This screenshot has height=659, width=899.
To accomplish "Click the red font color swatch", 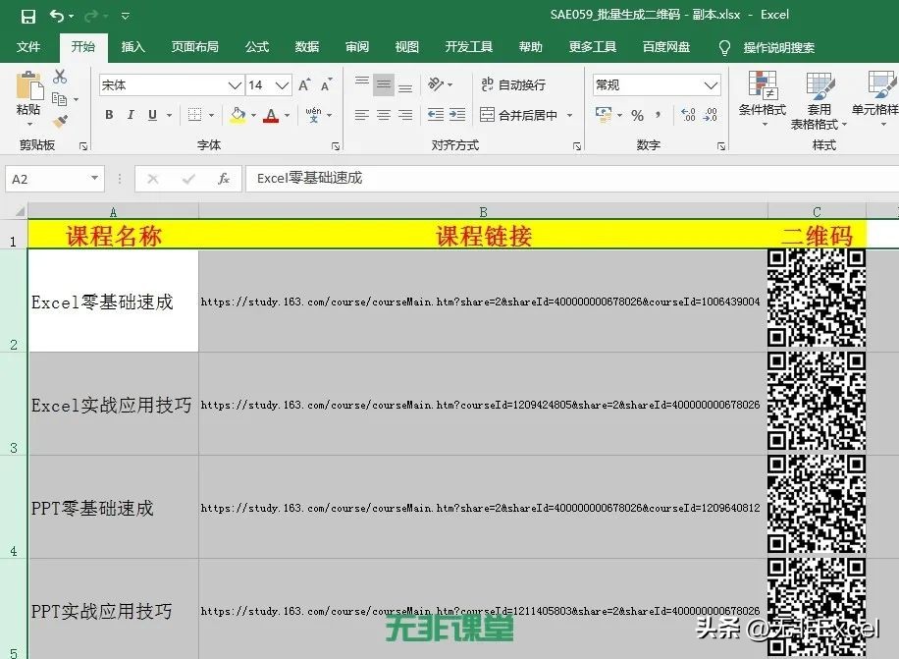I will [270, 122].
